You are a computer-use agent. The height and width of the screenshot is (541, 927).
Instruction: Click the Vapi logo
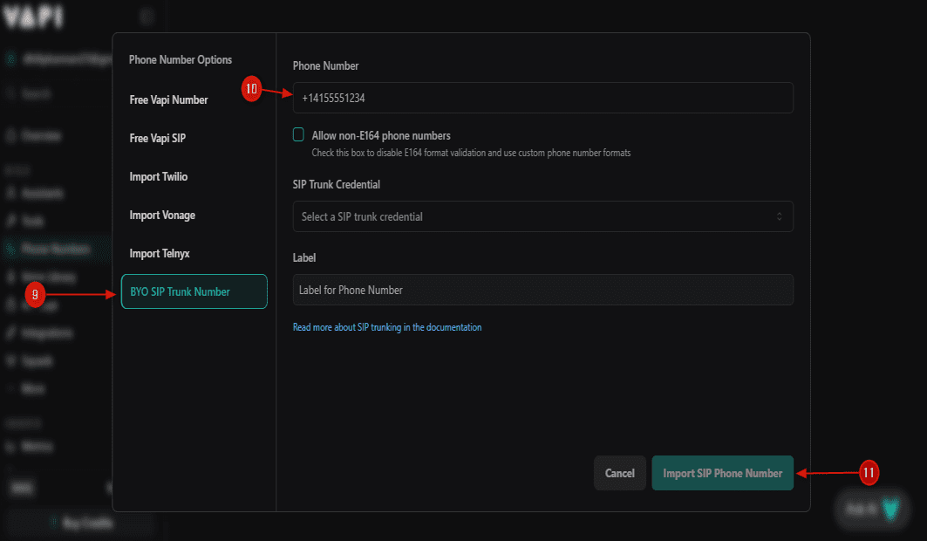[x=31, y=16]
